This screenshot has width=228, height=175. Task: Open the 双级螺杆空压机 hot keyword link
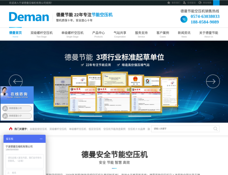(x=58, y=129)
